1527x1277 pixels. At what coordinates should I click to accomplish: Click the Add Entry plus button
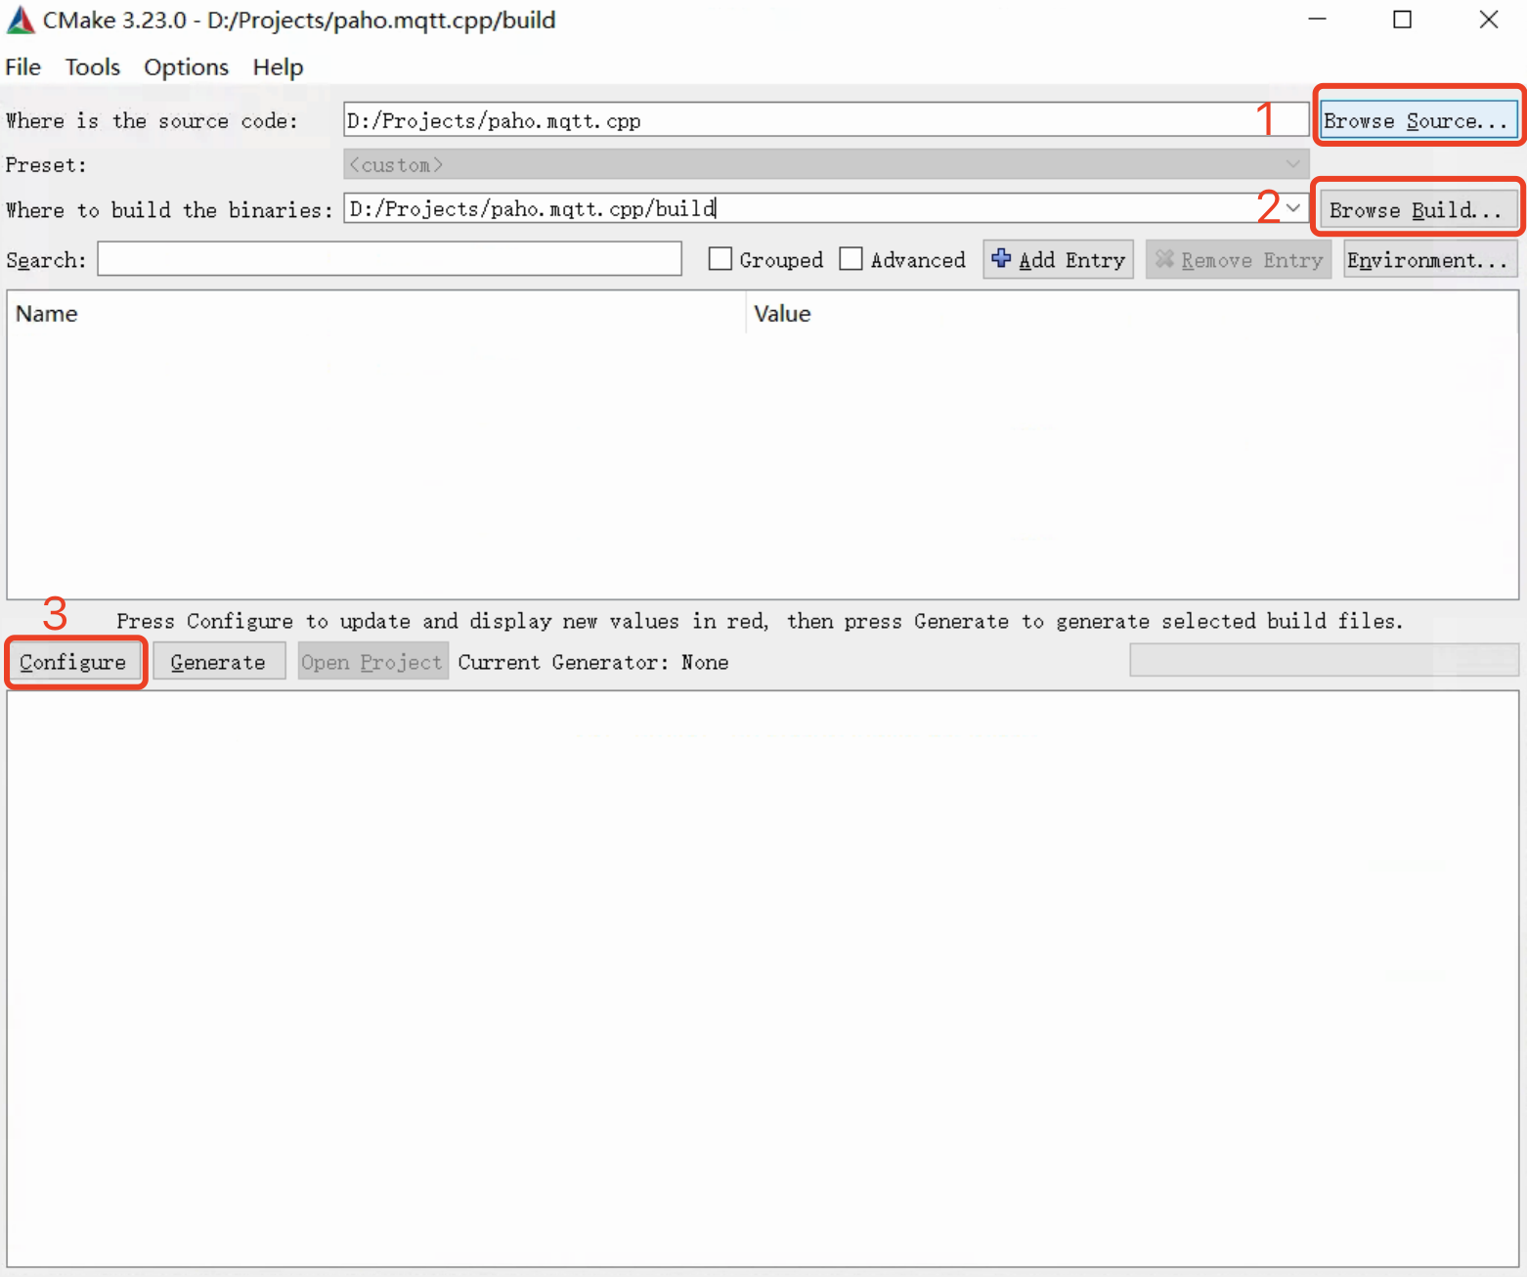tap(1058, 259)
